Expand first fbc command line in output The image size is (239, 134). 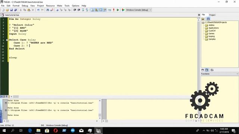(x=6, y=103)
